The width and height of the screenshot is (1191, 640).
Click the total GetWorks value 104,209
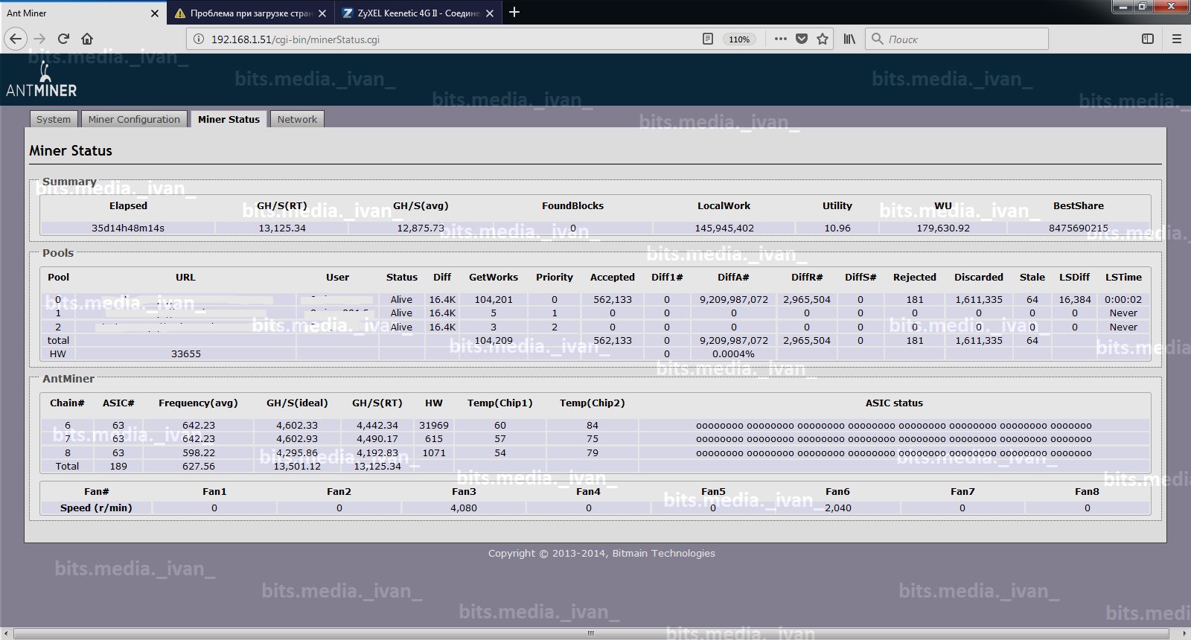pyautogui.click(x=494, y=341)
